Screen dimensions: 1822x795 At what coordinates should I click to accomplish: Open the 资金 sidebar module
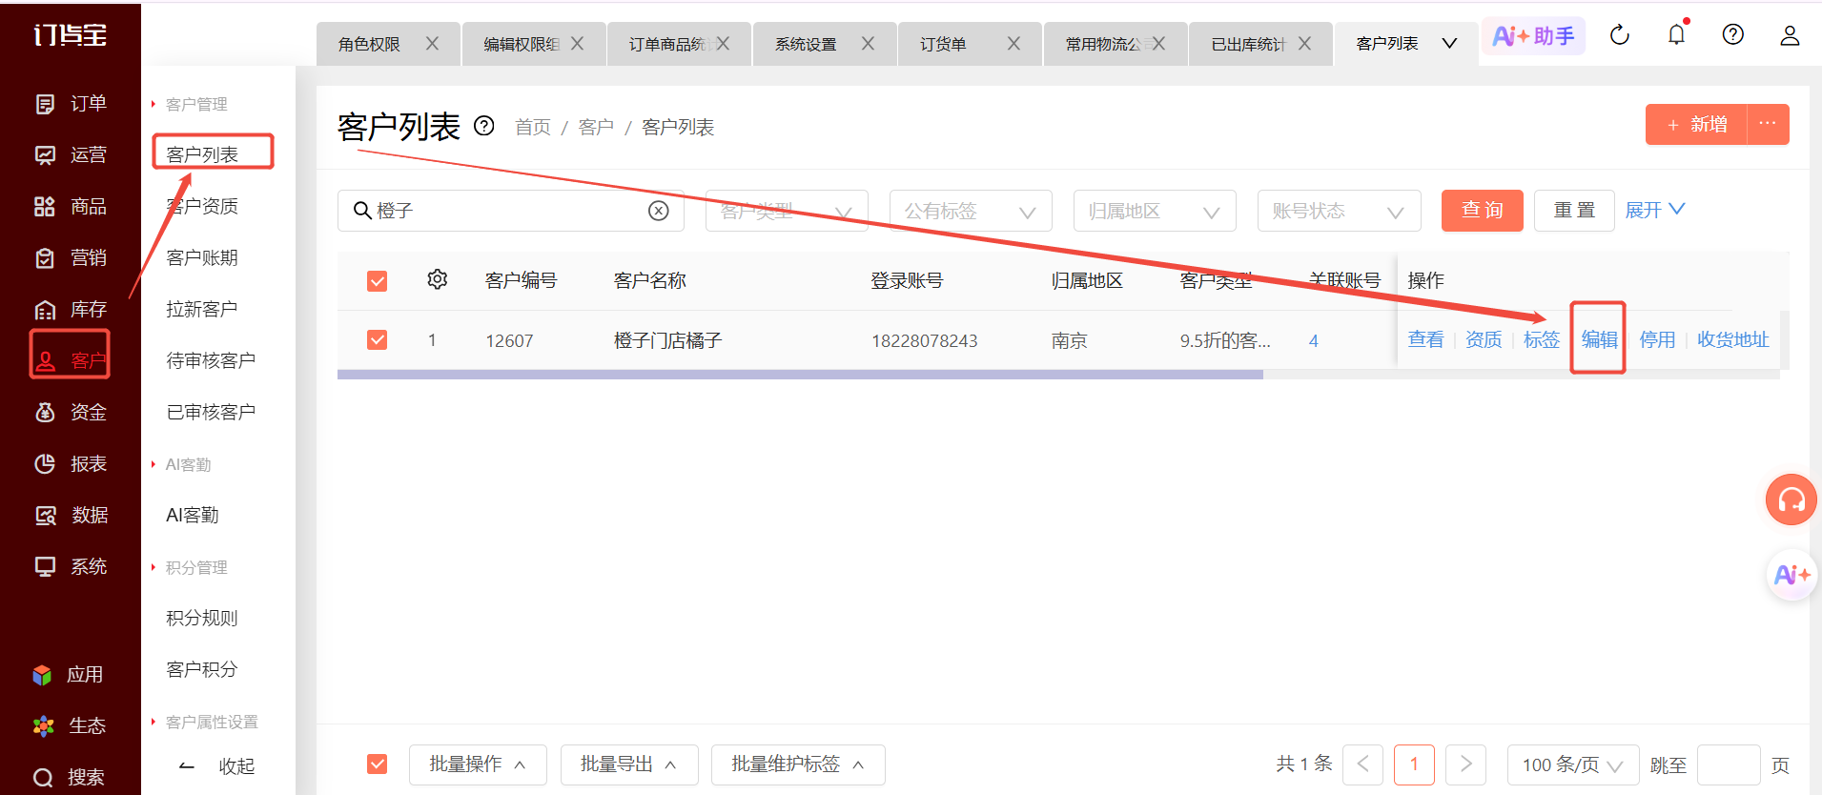point(70,412)
